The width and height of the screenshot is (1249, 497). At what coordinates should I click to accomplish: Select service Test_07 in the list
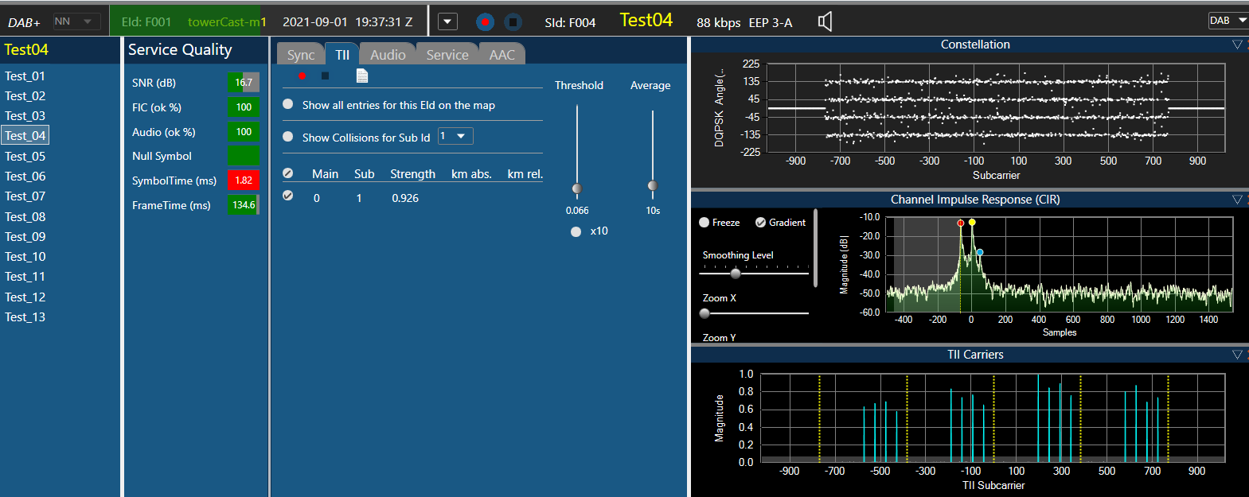25,196
